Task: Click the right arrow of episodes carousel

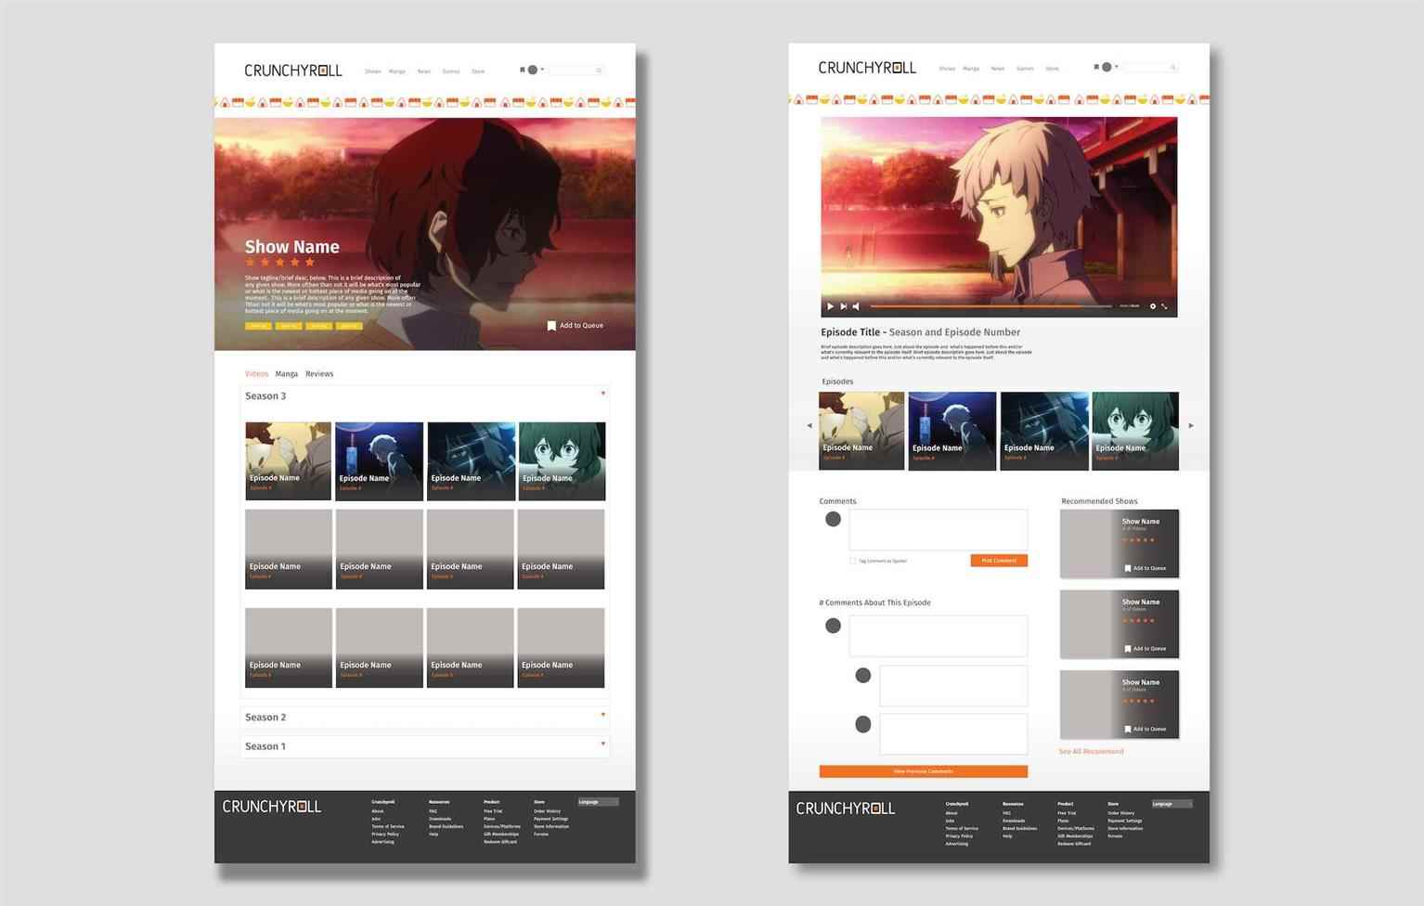Action: tap(1191, 426)
